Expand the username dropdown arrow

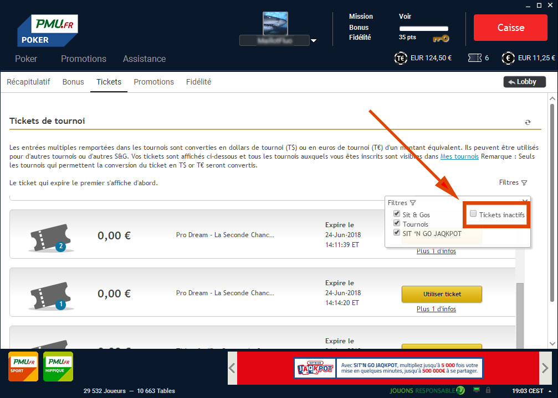coord(314,40)
